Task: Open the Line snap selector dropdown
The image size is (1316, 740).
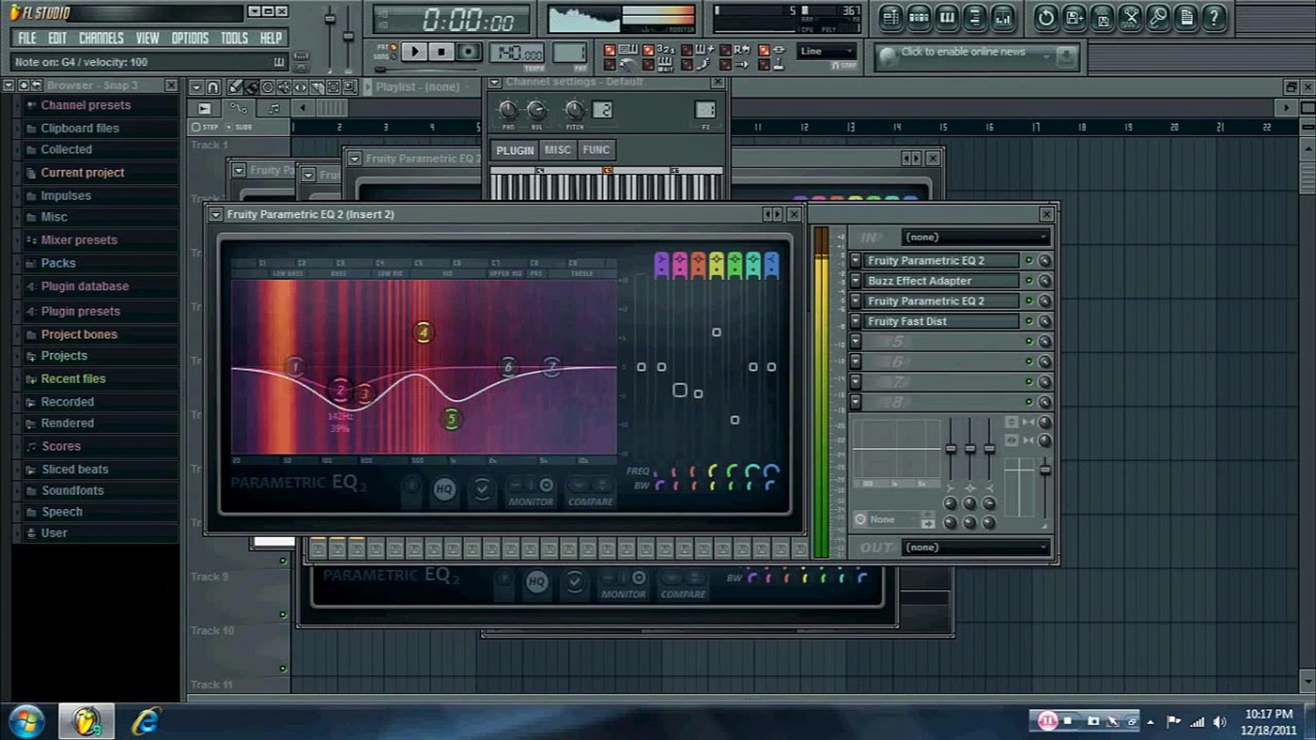Action: [x=827, y=51]
